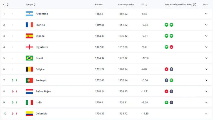Click the Brasil flag icon
Screen dimensions: 213x120
(x=29, y=58)
